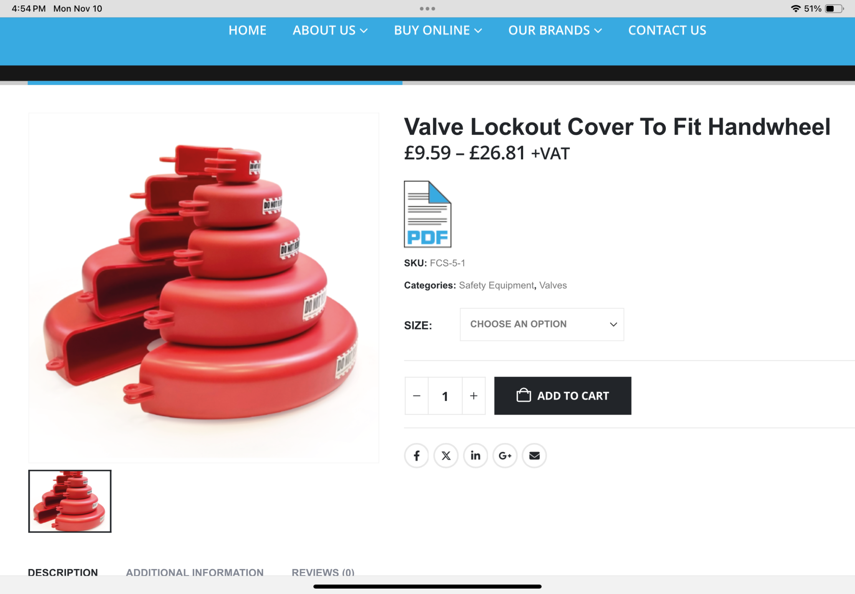Share product on X (Twitter)
Viewport: 855px width, 594px height.
pyautogui.click(x=446, y=456)
